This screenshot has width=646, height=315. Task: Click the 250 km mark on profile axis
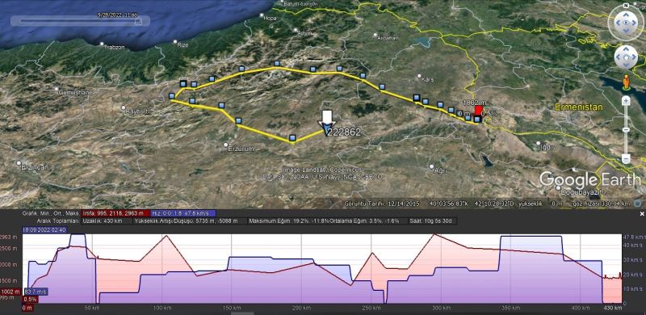coord(371,308)
